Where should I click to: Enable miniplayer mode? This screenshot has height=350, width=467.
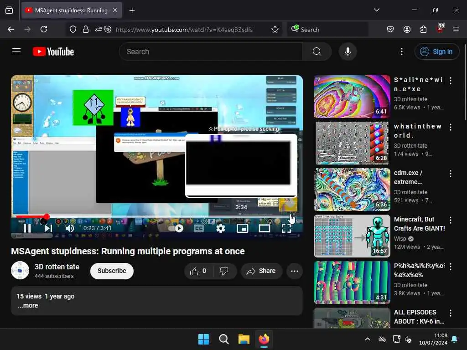pos(243,228)
